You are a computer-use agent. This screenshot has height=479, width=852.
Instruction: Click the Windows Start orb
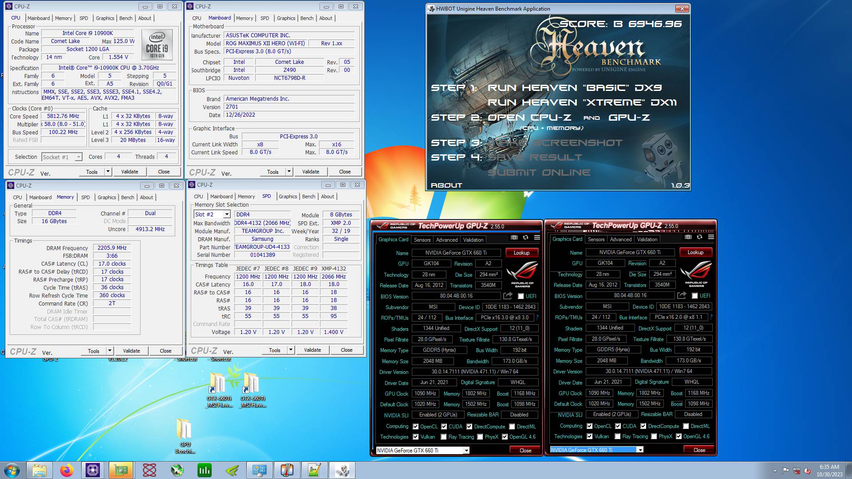pyautogui.click(x=12, y=470)
